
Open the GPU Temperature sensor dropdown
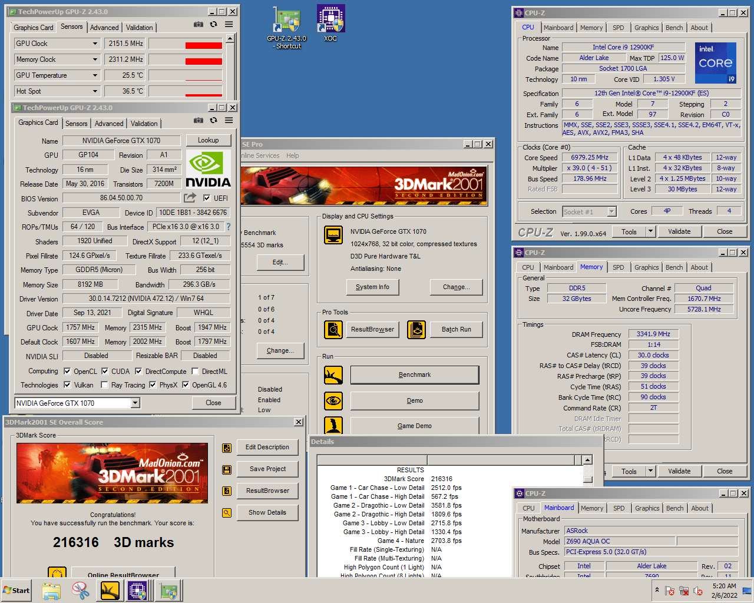(x=95, y=75)
